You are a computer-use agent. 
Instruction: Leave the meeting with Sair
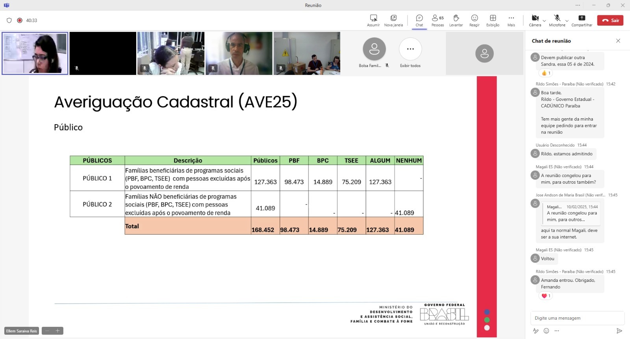(610, 20)
